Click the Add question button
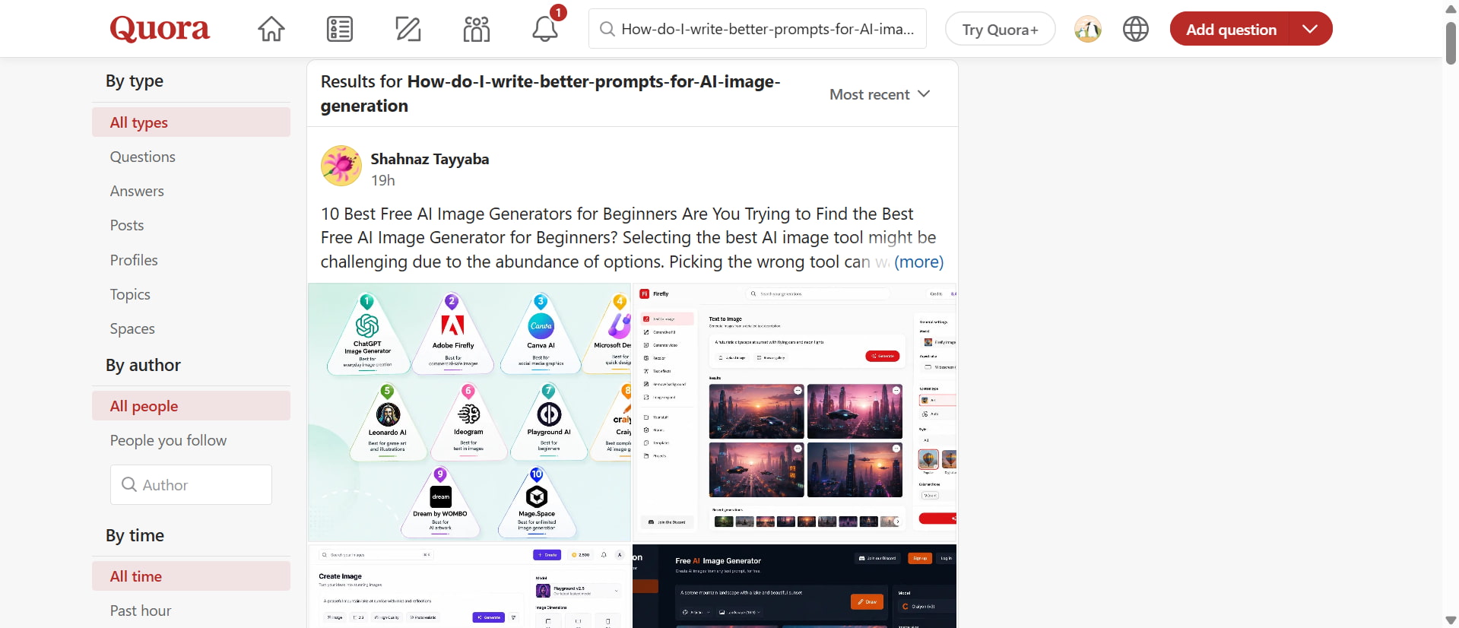This screenshot has width=1459, height=628. [x=1231, y=29]
